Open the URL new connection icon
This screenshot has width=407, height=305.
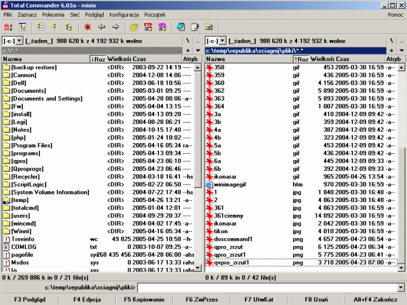[x=162, y=27]
